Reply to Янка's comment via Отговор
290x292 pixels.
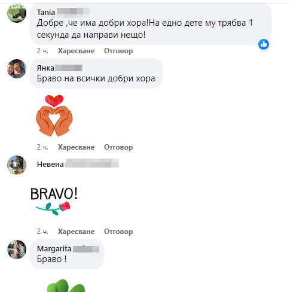(118, 147)
